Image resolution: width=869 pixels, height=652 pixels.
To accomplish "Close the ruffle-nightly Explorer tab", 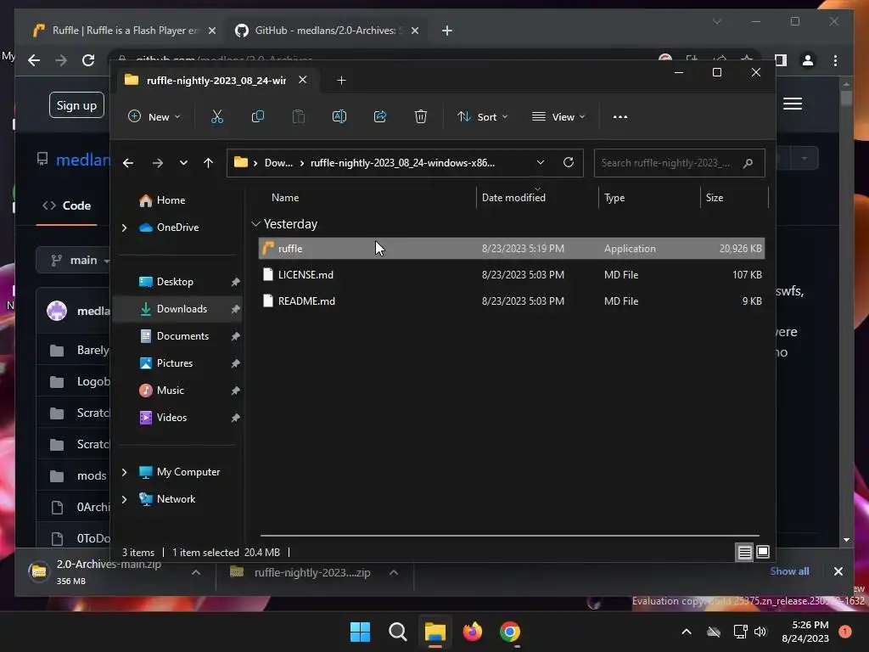I will [x=303, y=80].
